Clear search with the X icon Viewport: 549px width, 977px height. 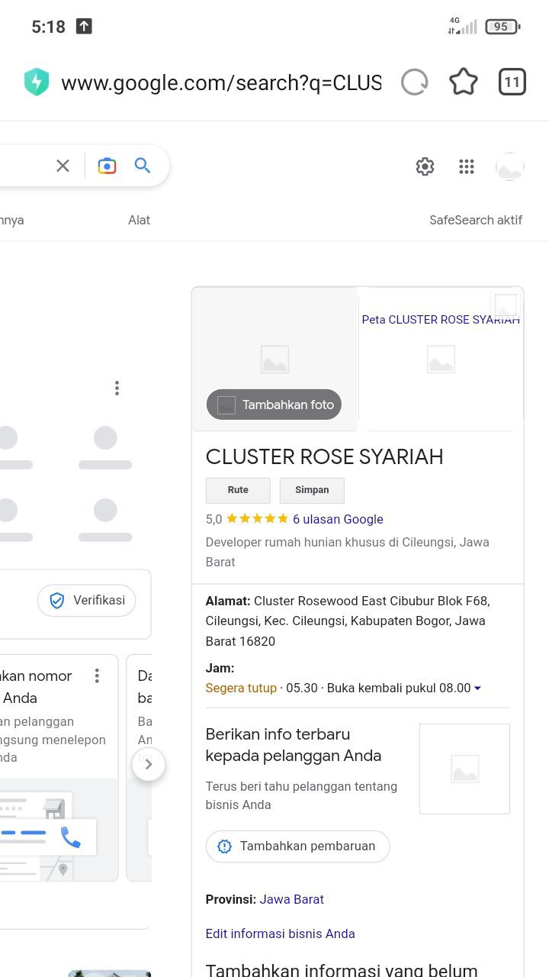coord(63,166)
